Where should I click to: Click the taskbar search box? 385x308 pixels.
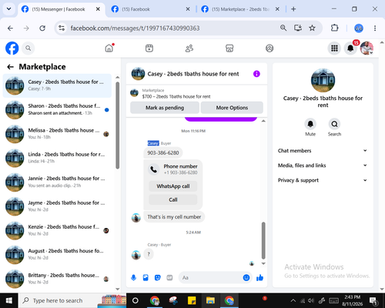coord(72,300)
